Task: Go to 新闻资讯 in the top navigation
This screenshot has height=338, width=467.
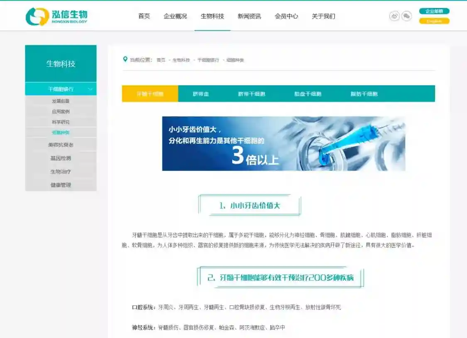Action: (x=249, y=16)
